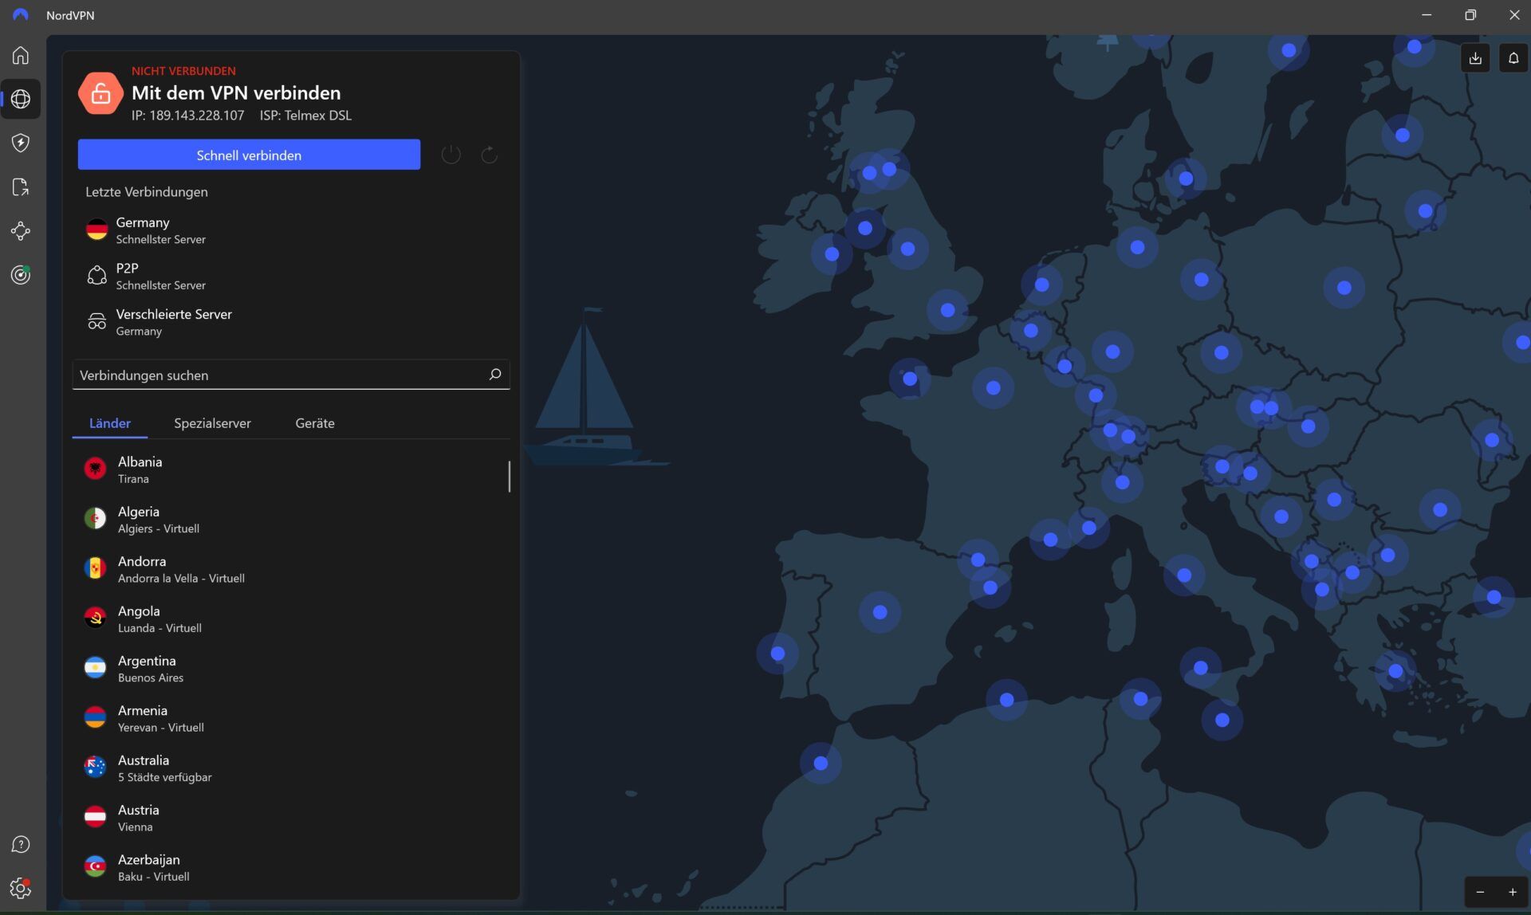Viewport: 1531px width, 915px height.
Task: Open the Meshnet sidebar icon
Action: 21,231
